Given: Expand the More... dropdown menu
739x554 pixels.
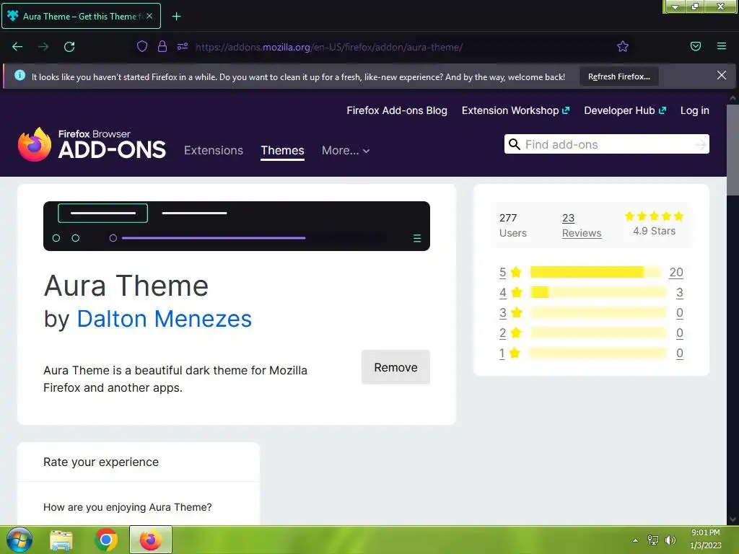Looking at the screenshot, I should 346,150.
